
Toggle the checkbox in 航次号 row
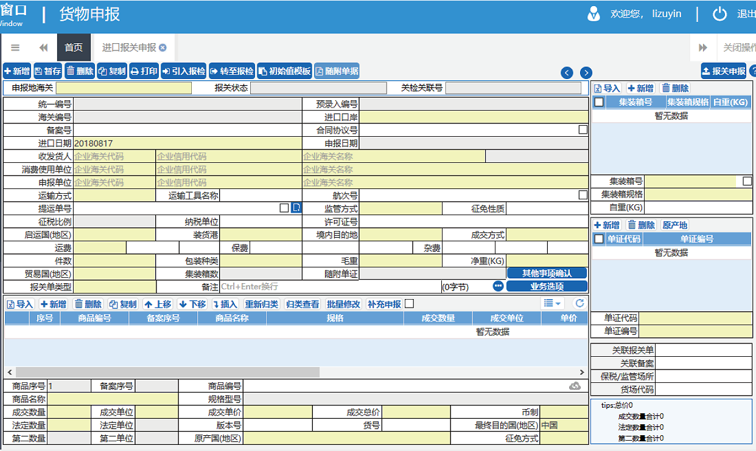tap(583, 195)
